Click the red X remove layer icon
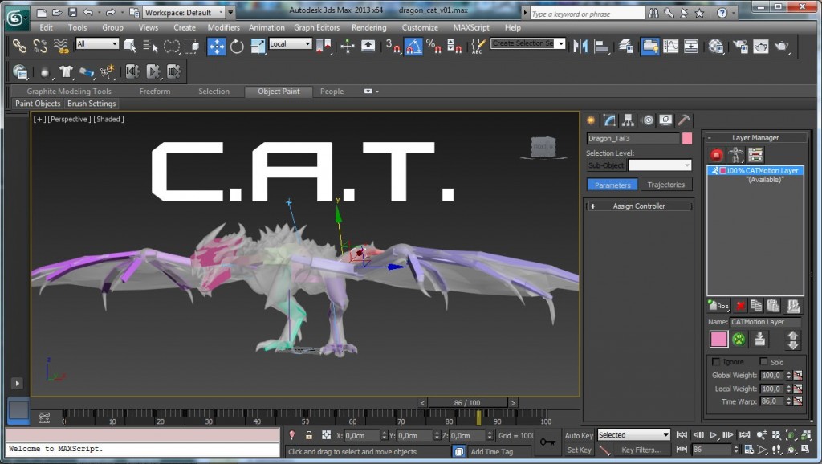This screenshot has width=822, height=464. tap(740, 306)
